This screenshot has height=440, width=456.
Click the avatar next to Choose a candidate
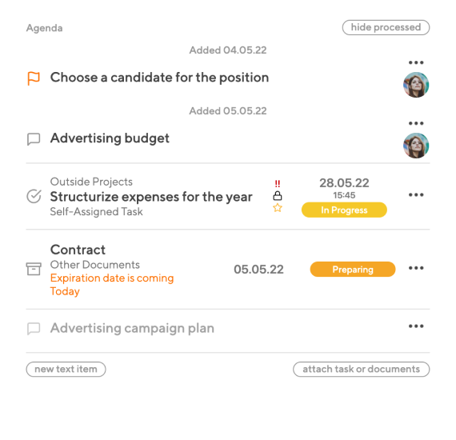click(416, 85)
